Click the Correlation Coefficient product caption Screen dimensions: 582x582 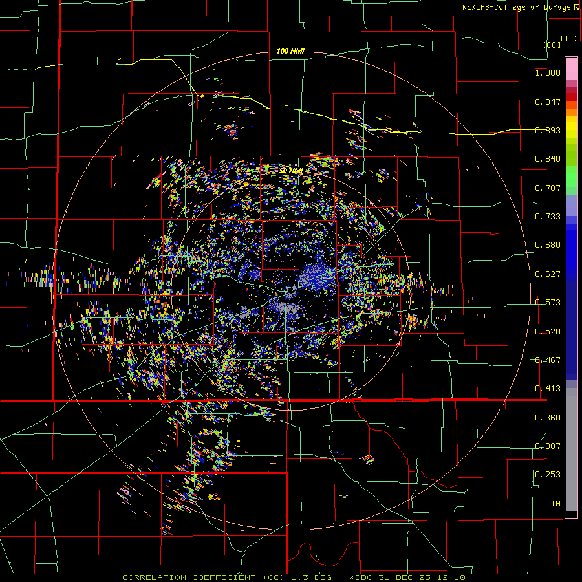point(294,577)
